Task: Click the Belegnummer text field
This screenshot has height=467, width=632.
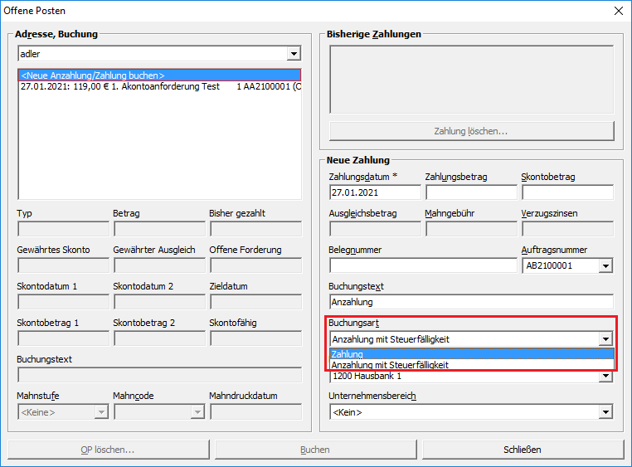Action: coord(422,266)
